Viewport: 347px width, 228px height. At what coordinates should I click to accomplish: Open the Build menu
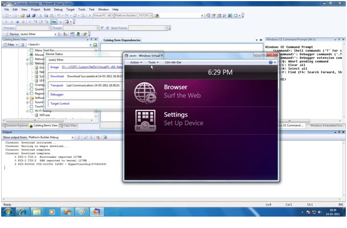tap(47, 10)
